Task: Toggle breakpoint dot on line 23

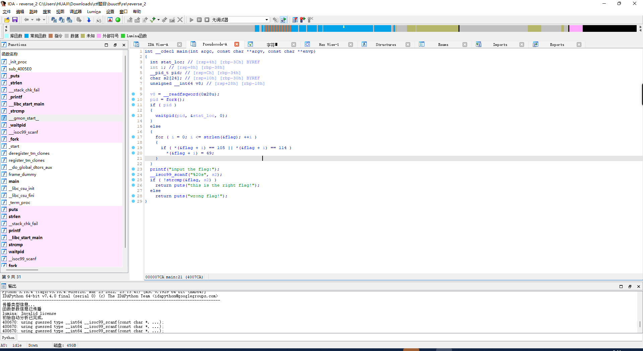Action: point(133,169)
